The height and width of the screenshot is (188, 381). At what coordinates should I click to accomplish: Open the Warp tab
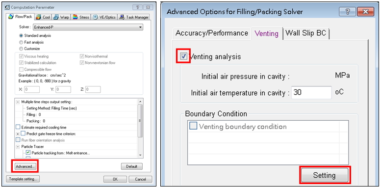click(61, 17)
